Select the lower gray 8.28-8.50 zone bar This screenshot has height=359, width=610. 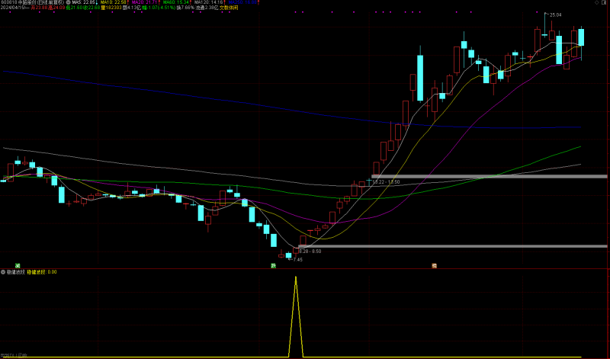(457, 246)
